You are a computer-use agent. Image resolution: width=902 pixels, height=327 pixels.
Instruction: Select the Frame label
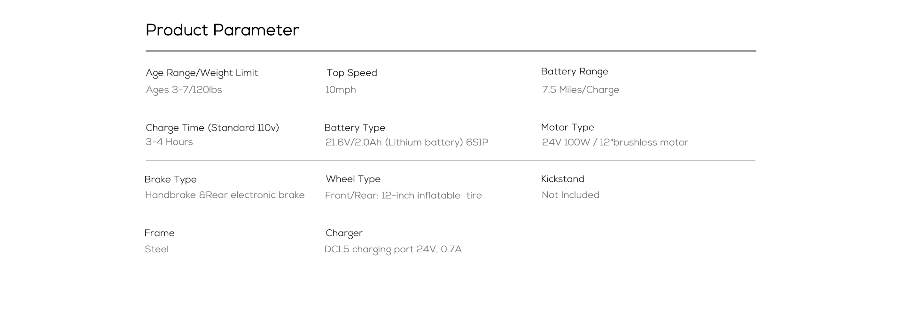pyautogui.click(x=159, y=233)
